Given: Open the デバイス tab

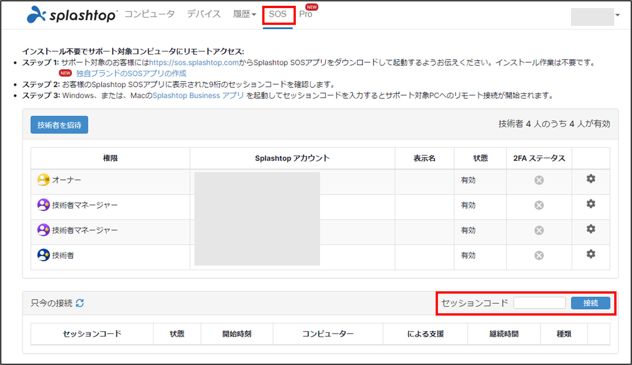Looking at the screenshot, I should point(204,14).
